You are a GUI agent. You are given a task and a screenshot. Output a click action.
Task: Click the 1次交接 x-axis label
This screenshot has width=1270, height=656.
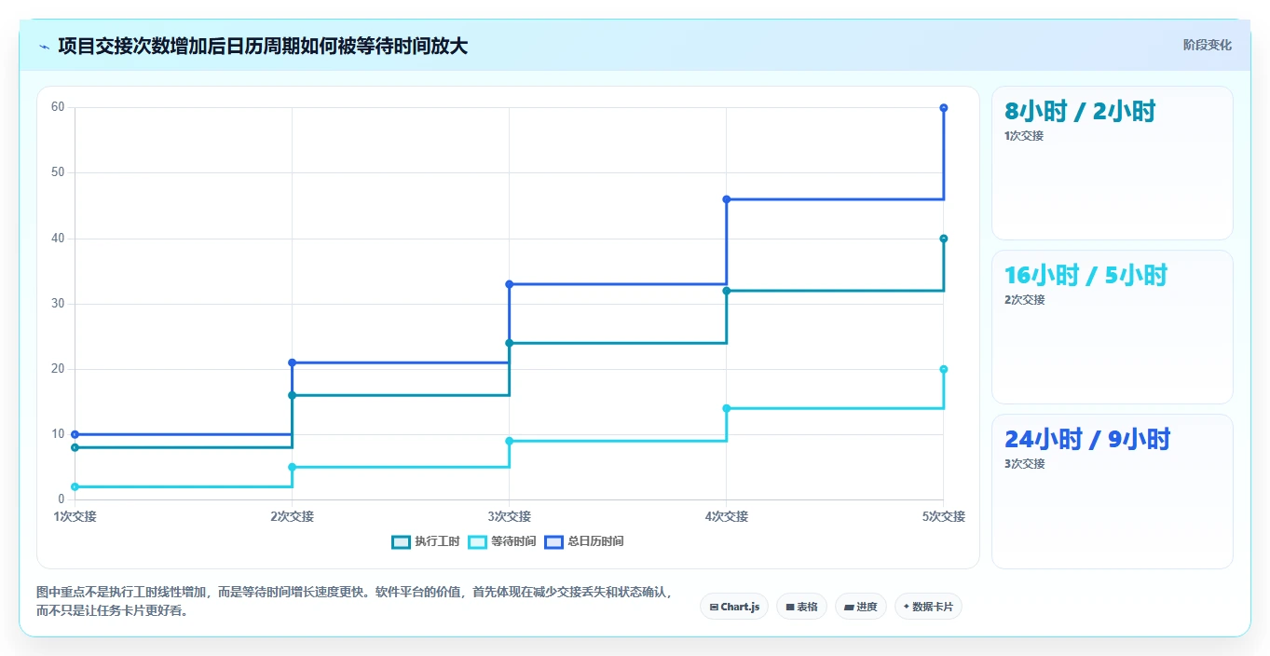[x=75, y=516]
